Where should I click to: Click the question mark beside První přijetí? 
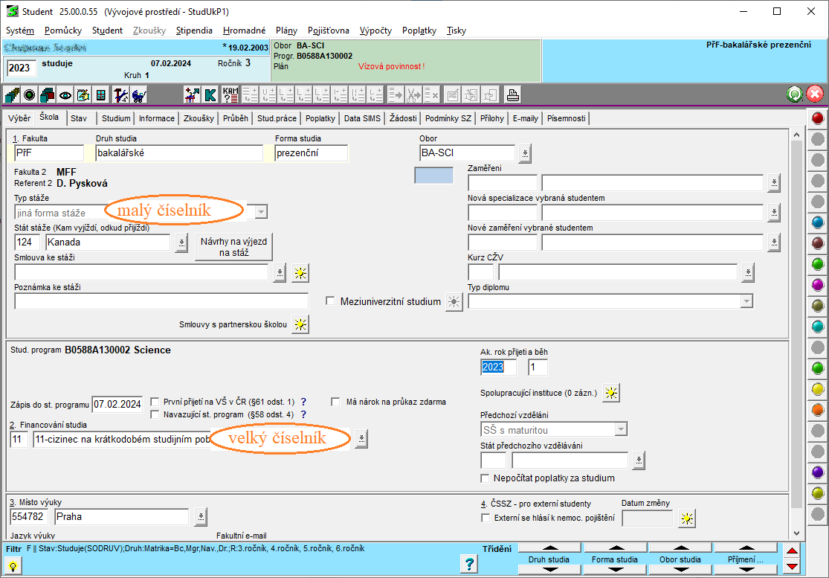(x=303, y=402)
